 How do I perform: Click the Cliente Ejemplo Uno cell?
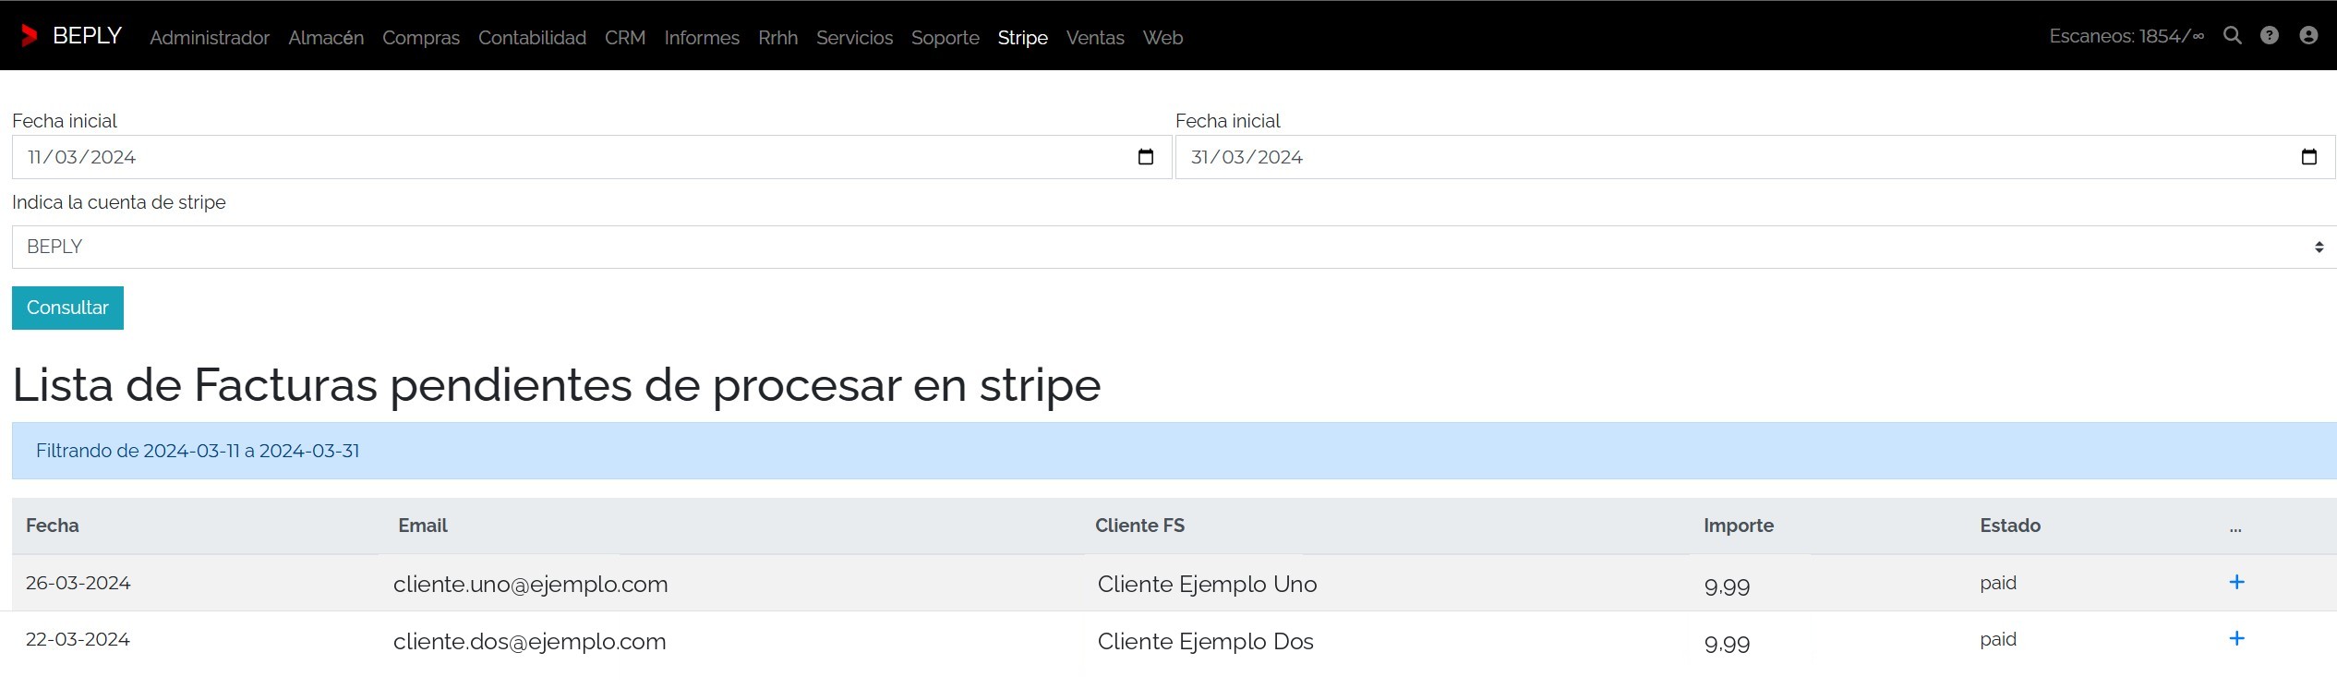point(1208,584)
